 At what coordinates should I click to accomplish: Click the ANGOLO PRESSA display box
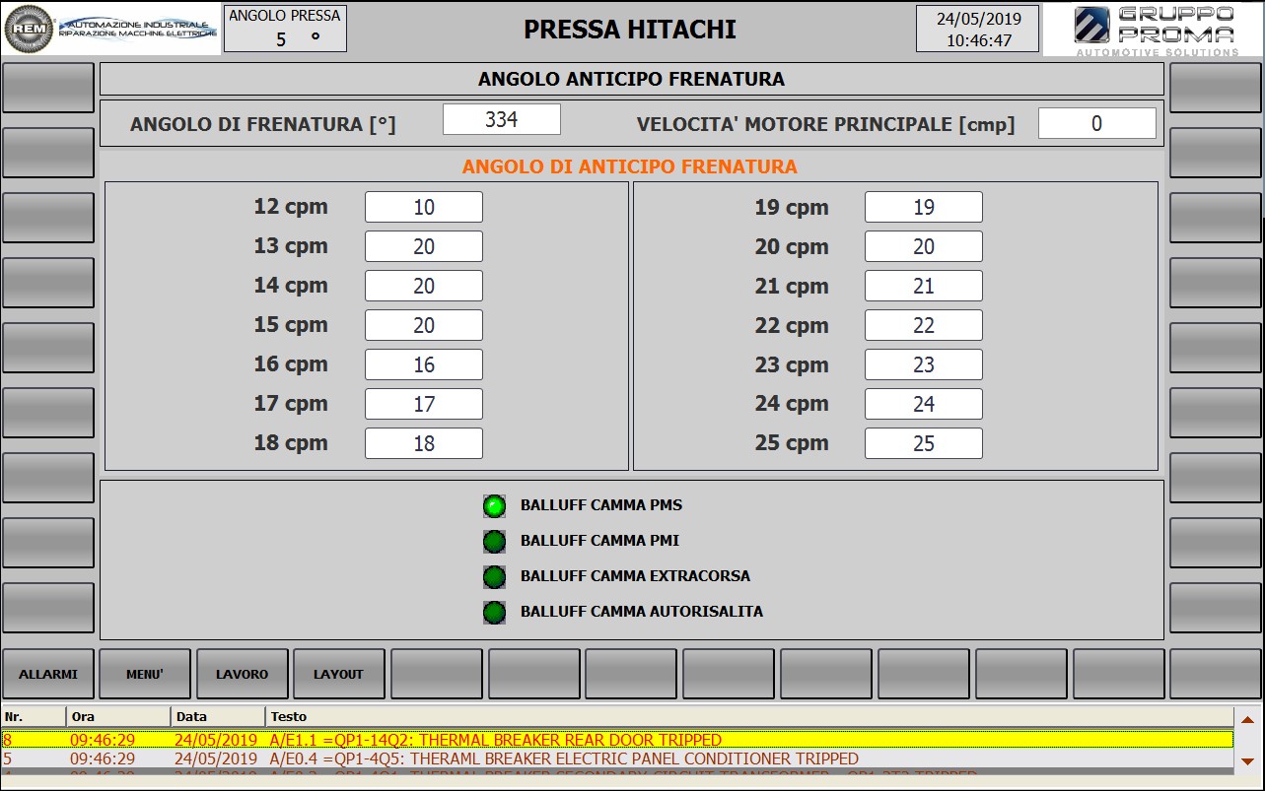(x=285, y=28)
